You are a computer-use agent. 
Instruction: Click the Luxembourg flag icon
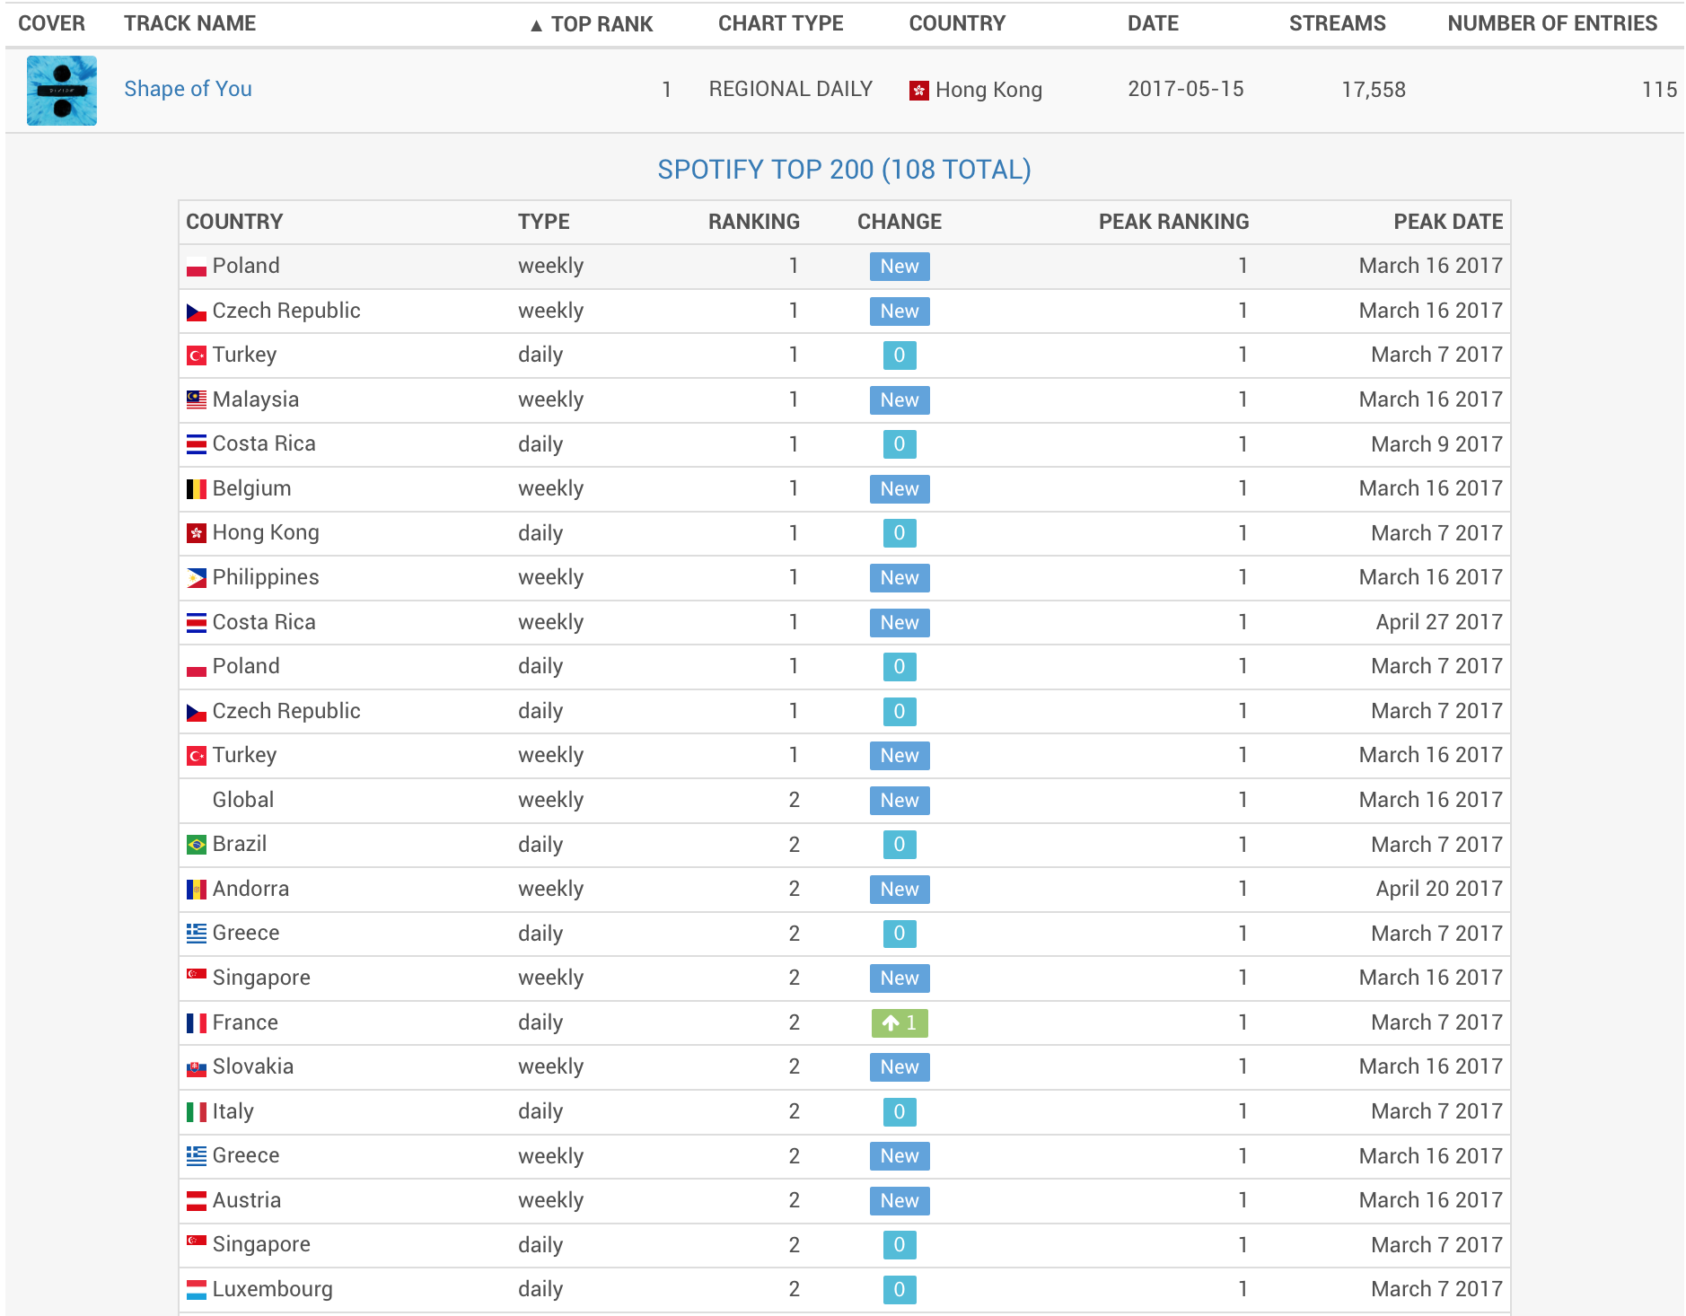(x=197, y=1290)
